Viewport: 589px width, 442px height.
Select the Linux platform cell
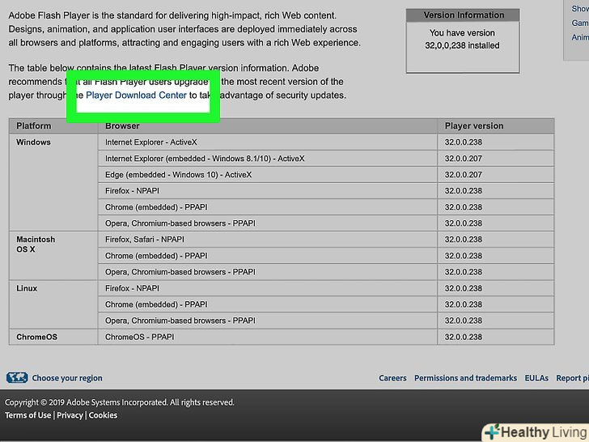click(53, 304)
